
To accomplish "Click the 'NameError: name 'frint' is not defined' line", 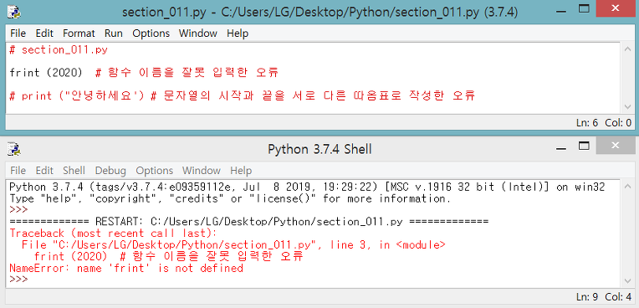I will tap(126, 269).
